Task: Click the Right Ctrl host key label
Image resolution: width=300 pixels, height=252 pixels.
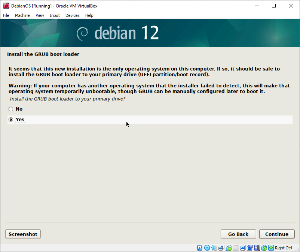Action: pyautogui.click(x=284, y=248)
